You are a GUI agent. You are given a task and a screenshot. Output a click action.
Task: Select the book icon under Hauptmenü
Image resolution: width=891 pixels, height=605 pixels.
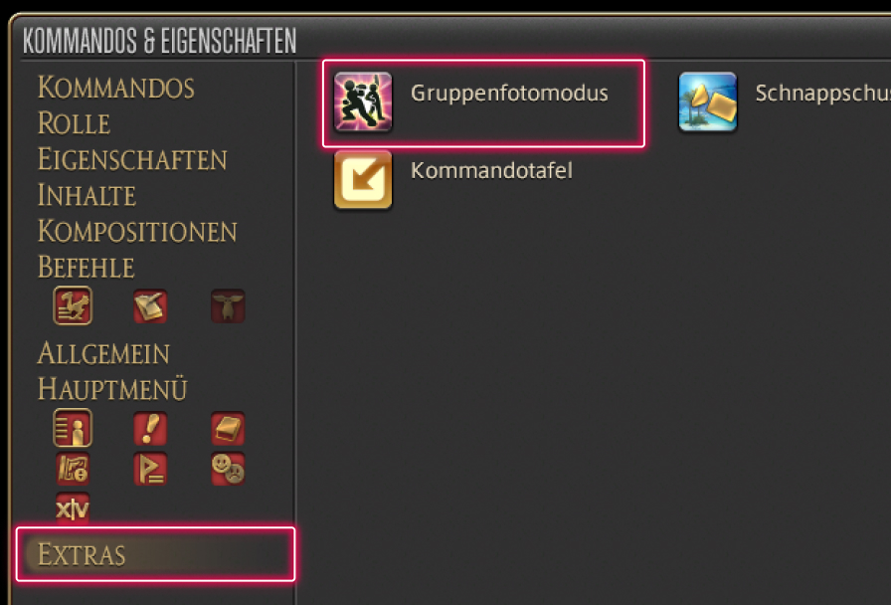[228, 428]
